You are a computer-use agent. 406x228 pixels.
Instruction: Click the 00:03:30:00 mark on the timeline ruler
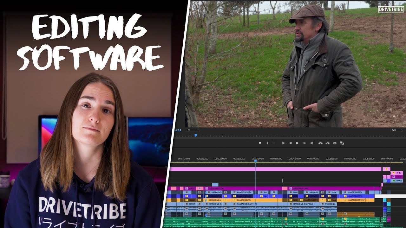pos(258,159)
